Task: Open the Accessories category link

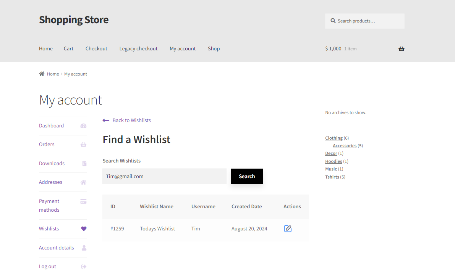Action: 345,145
